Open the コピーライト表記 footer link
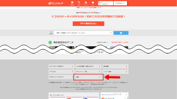The height and width of the screenshot is (99, 177). coord(77,82)
